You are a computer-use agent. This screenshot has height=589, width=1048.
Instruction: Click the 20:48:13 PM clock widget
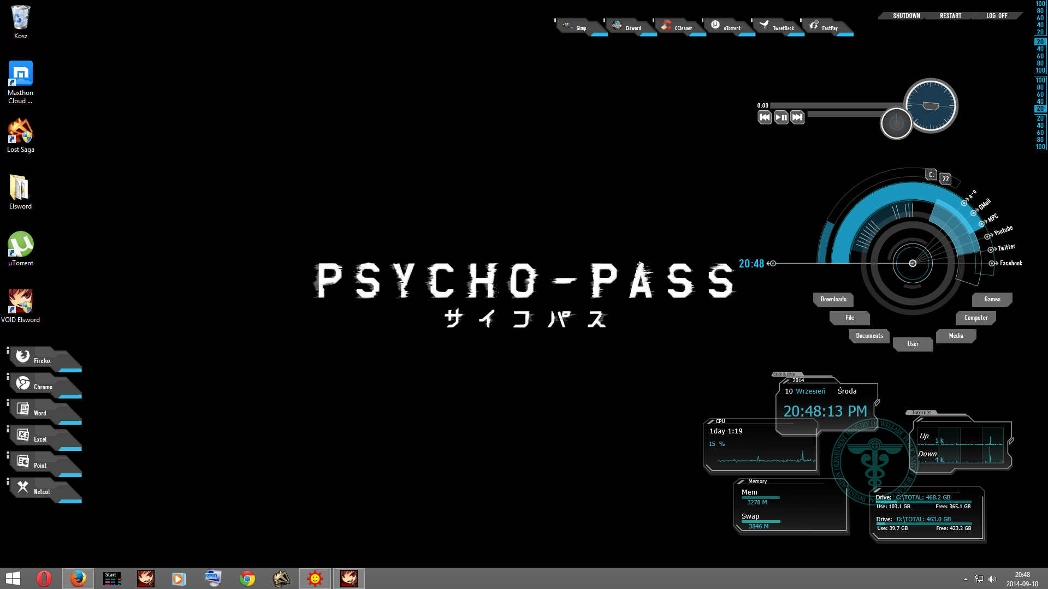[x=825, y=411]
